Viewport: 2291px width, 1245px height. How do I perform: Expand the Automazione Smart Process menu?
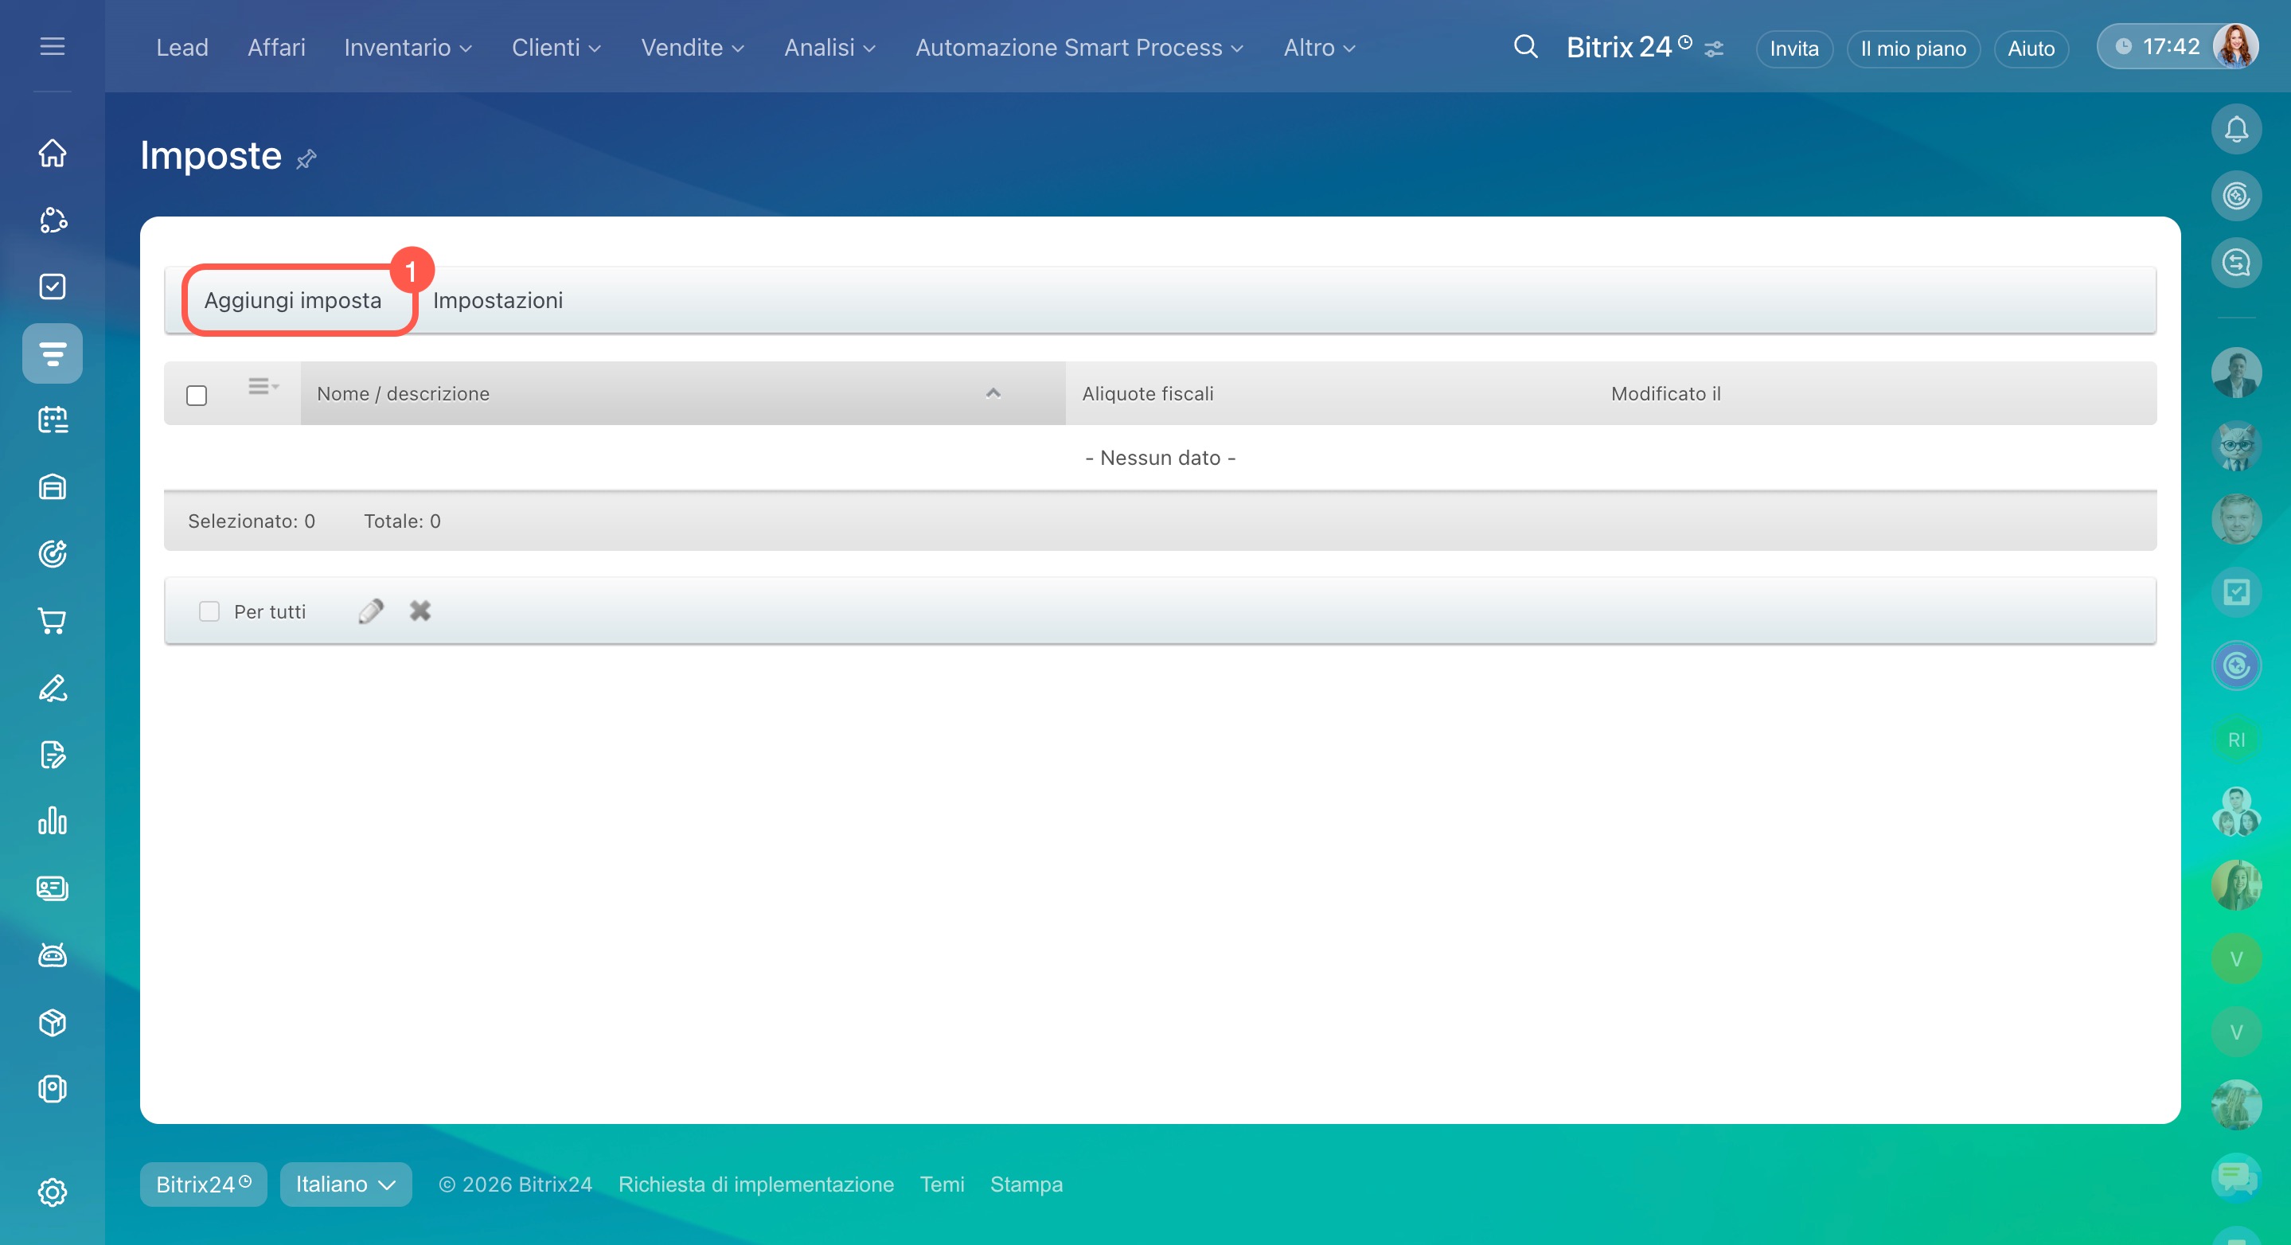(x=1079, y=47)
